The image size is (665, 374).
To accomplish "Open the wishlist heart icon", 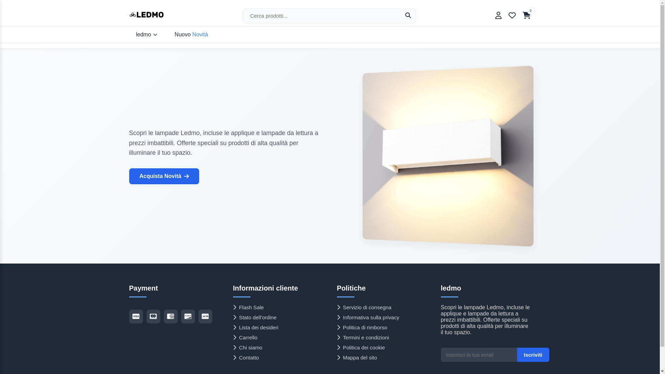I will click(512, 15).
